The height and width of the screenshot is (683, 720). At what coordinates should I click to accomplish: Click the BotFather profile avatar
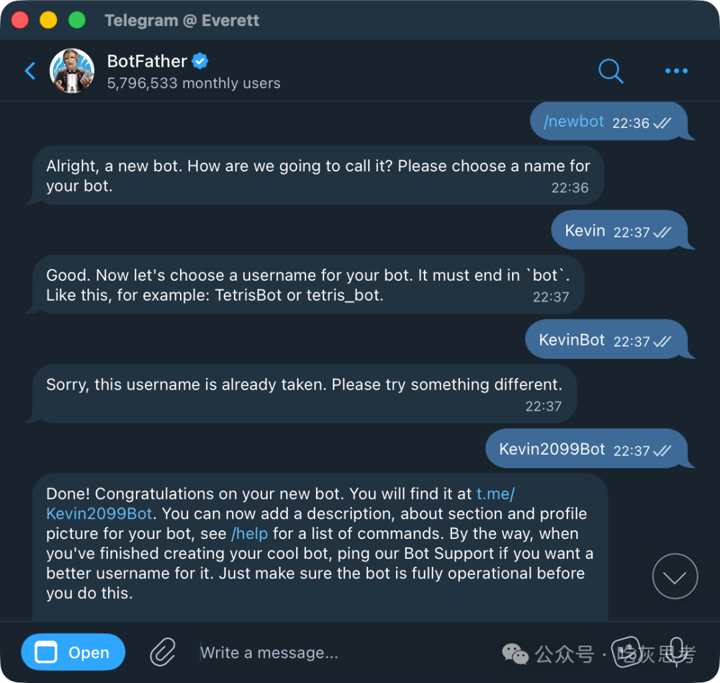click(x=72, y=71)
